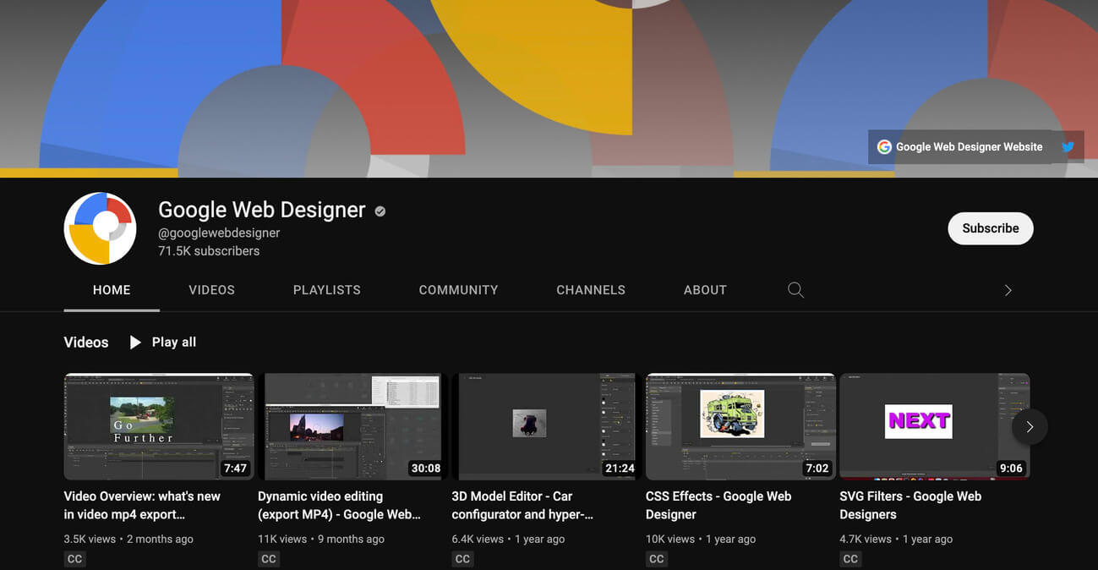Click CC badge under Dynamic video editing
This screenshot has width=1098, height=570.
tap(269, 559)
